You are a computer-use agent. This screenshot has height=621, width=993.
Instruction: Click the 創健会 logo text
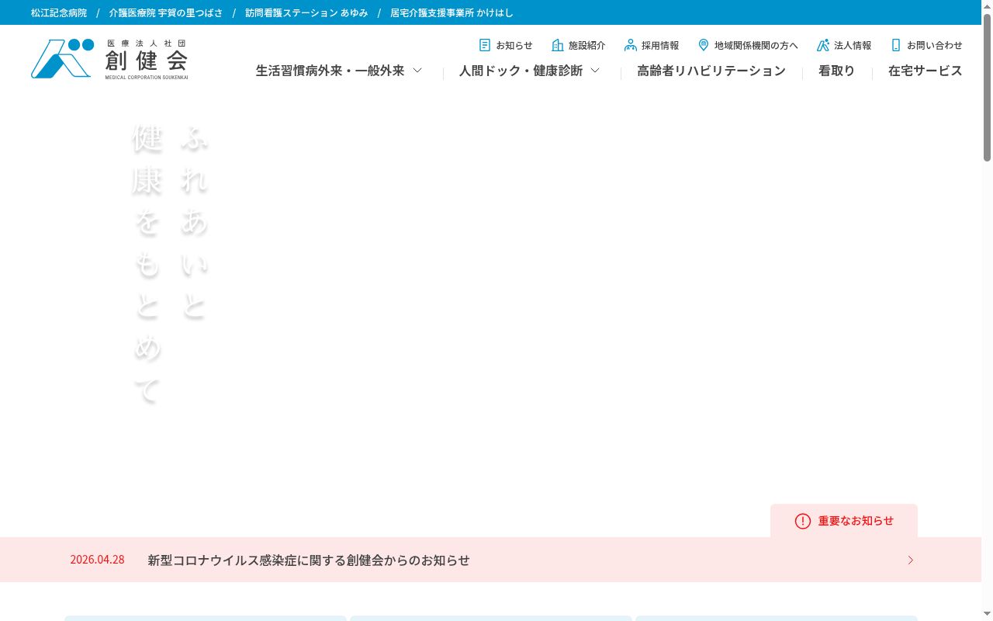(x=147, y=59)
